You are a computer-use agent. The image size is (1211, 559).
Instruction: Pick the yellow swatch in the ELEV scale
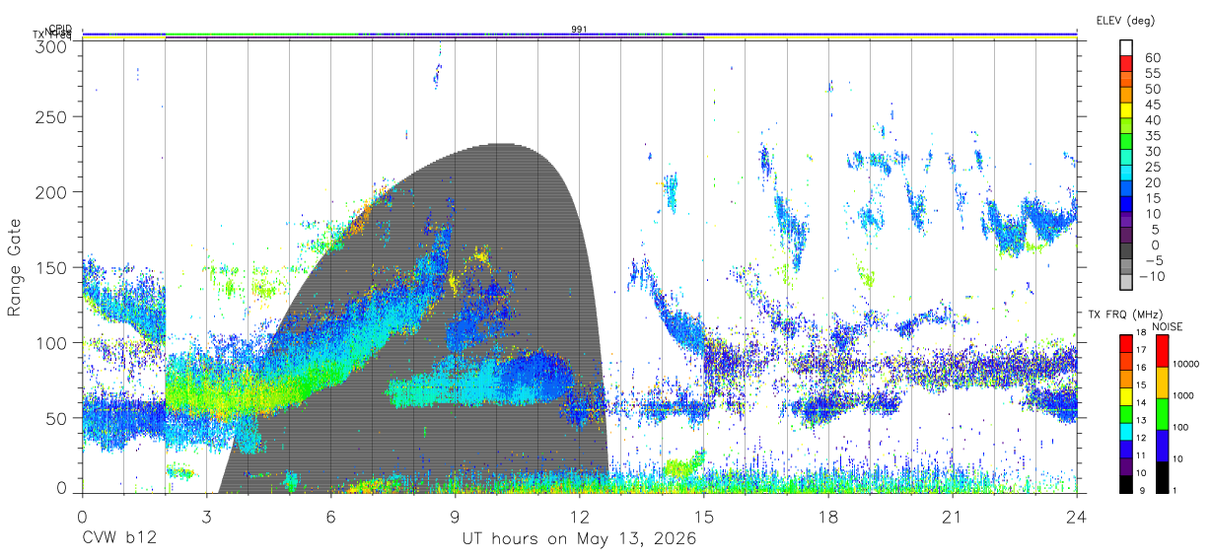(1125, 110)
